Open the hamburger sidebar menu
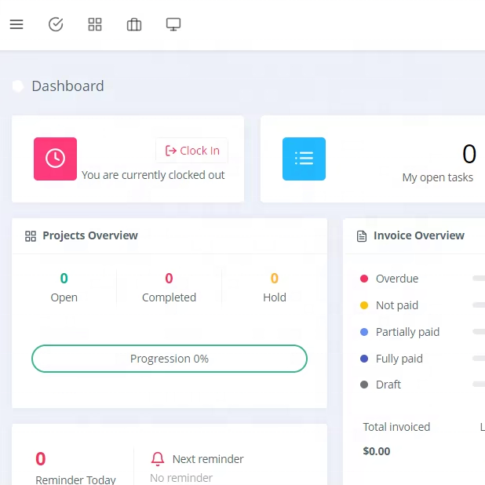485x485 pixels. point(16,24)
